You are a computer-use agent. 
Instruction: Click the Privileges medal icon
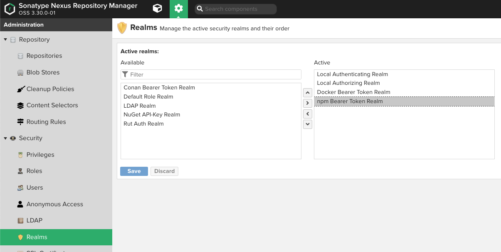tap(20, 155)
